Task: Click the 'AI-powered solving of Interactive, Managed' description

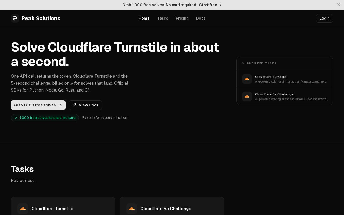Action: pos(291,81)
